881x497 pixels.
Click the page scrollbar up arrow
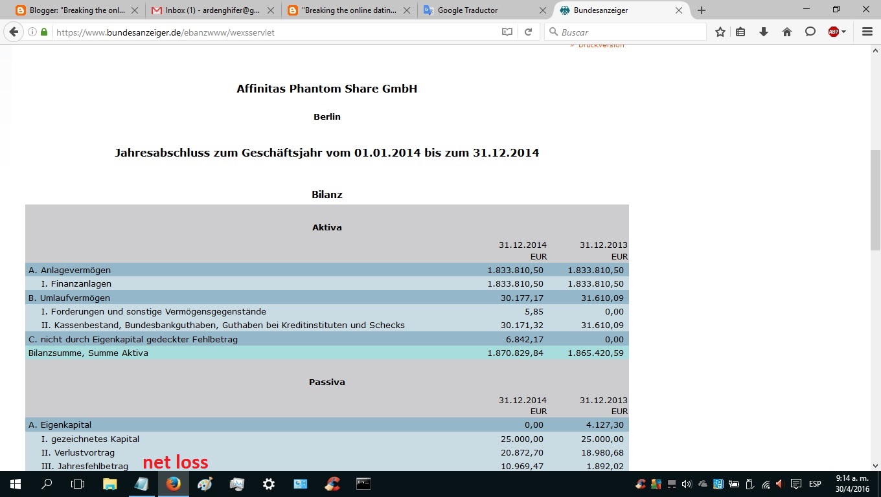(x=875, y=50)
